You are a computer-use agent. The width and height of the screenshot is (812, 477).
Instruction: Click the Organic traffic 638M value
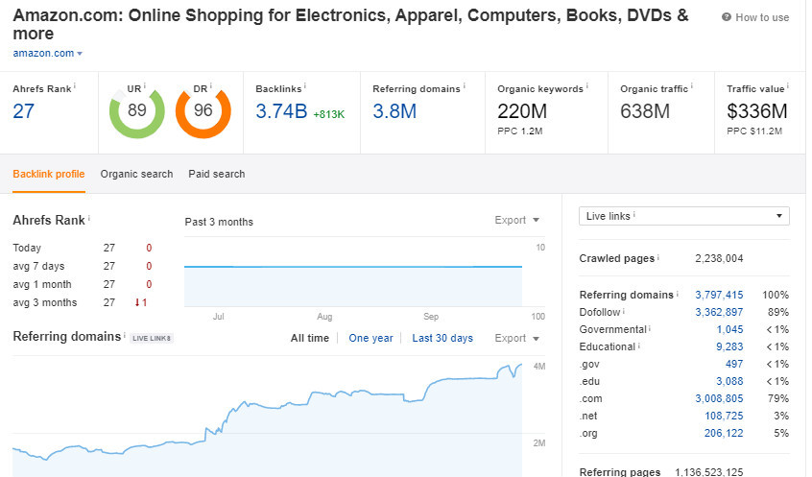[645, 111]
